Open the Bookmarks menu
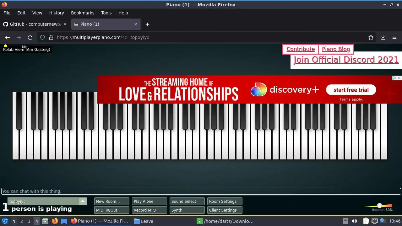 point(83,13)
